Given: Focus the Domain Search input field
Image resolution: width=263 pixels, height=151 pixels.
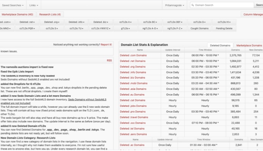Looking at the screenshot, I should click(x=222, y=5).
